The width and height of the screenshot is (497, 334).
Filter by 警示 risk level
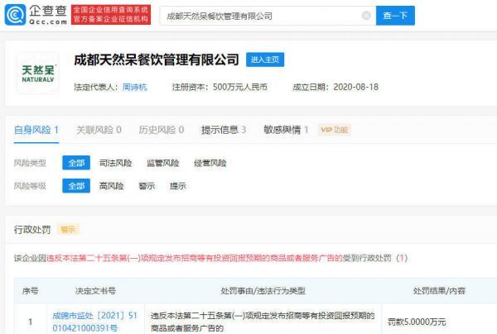pyautogui.click(x=147, y=186)
